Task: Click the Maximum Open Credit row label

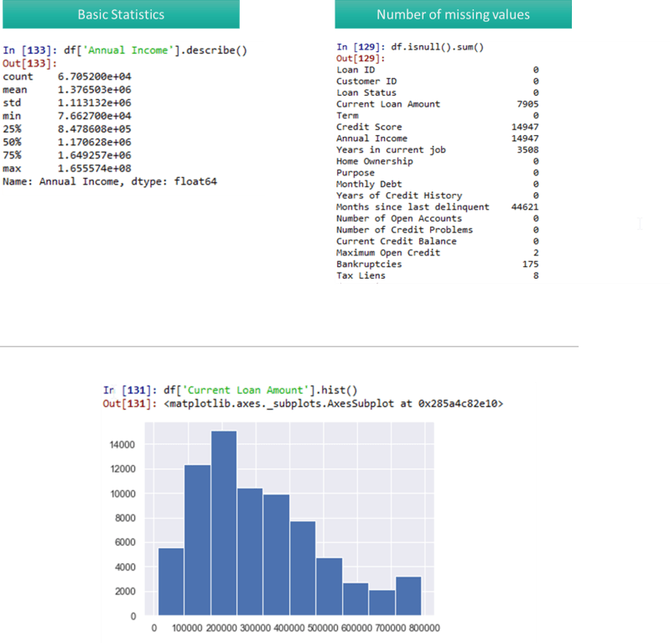Action: pyautogui.click(x=388, y=253)
